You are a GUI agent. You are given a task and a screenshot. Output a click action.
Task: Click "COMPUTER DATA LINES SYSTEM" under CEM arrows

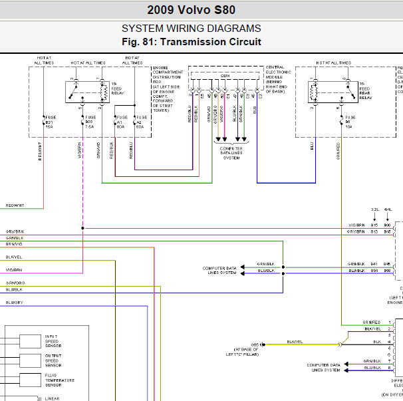(231, 153)
